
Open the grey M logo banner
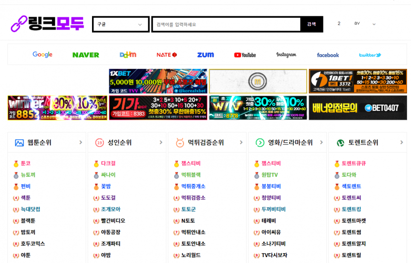[258, 81]
